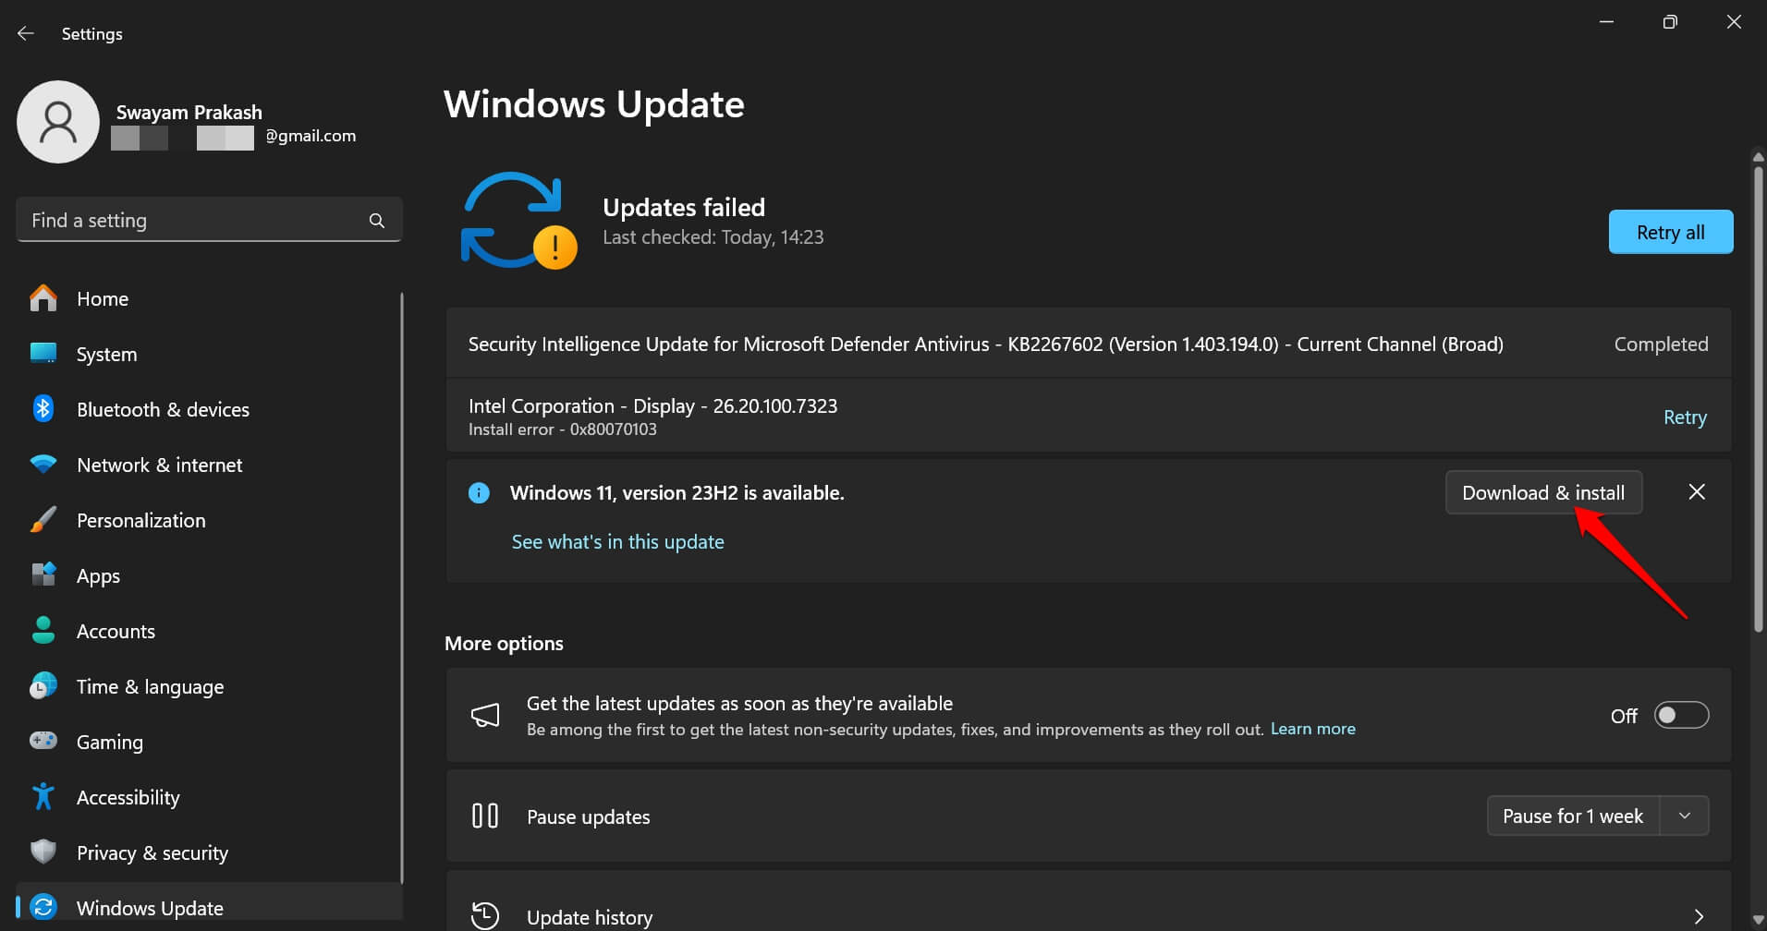Dismiss the 23H2 available notice
1767x931 pixels.
(1697, 492)
